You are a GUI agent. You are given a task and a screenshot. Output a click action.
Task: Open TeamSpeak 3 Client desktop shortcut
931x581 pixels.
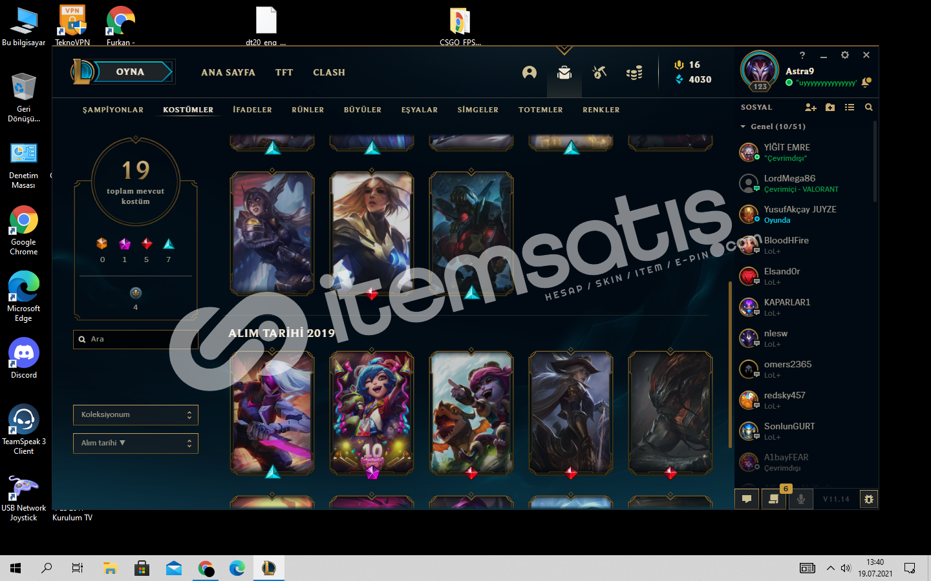pyautogui.click(x=24, y=429)
